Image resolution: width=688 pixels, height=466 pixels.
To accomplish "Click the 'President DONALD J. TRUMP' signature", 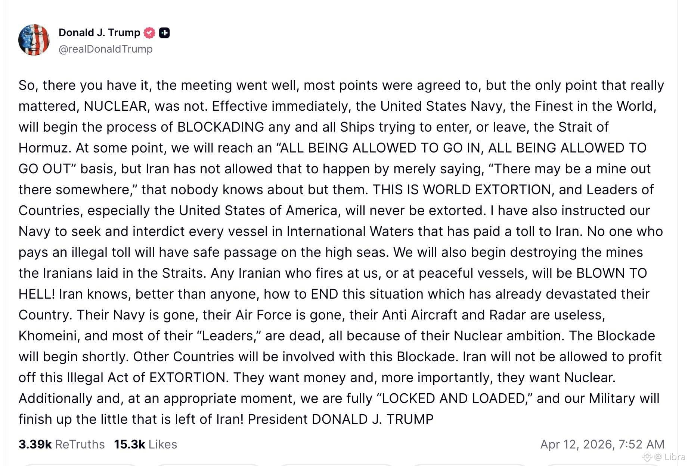I will [x=341, y=419].
